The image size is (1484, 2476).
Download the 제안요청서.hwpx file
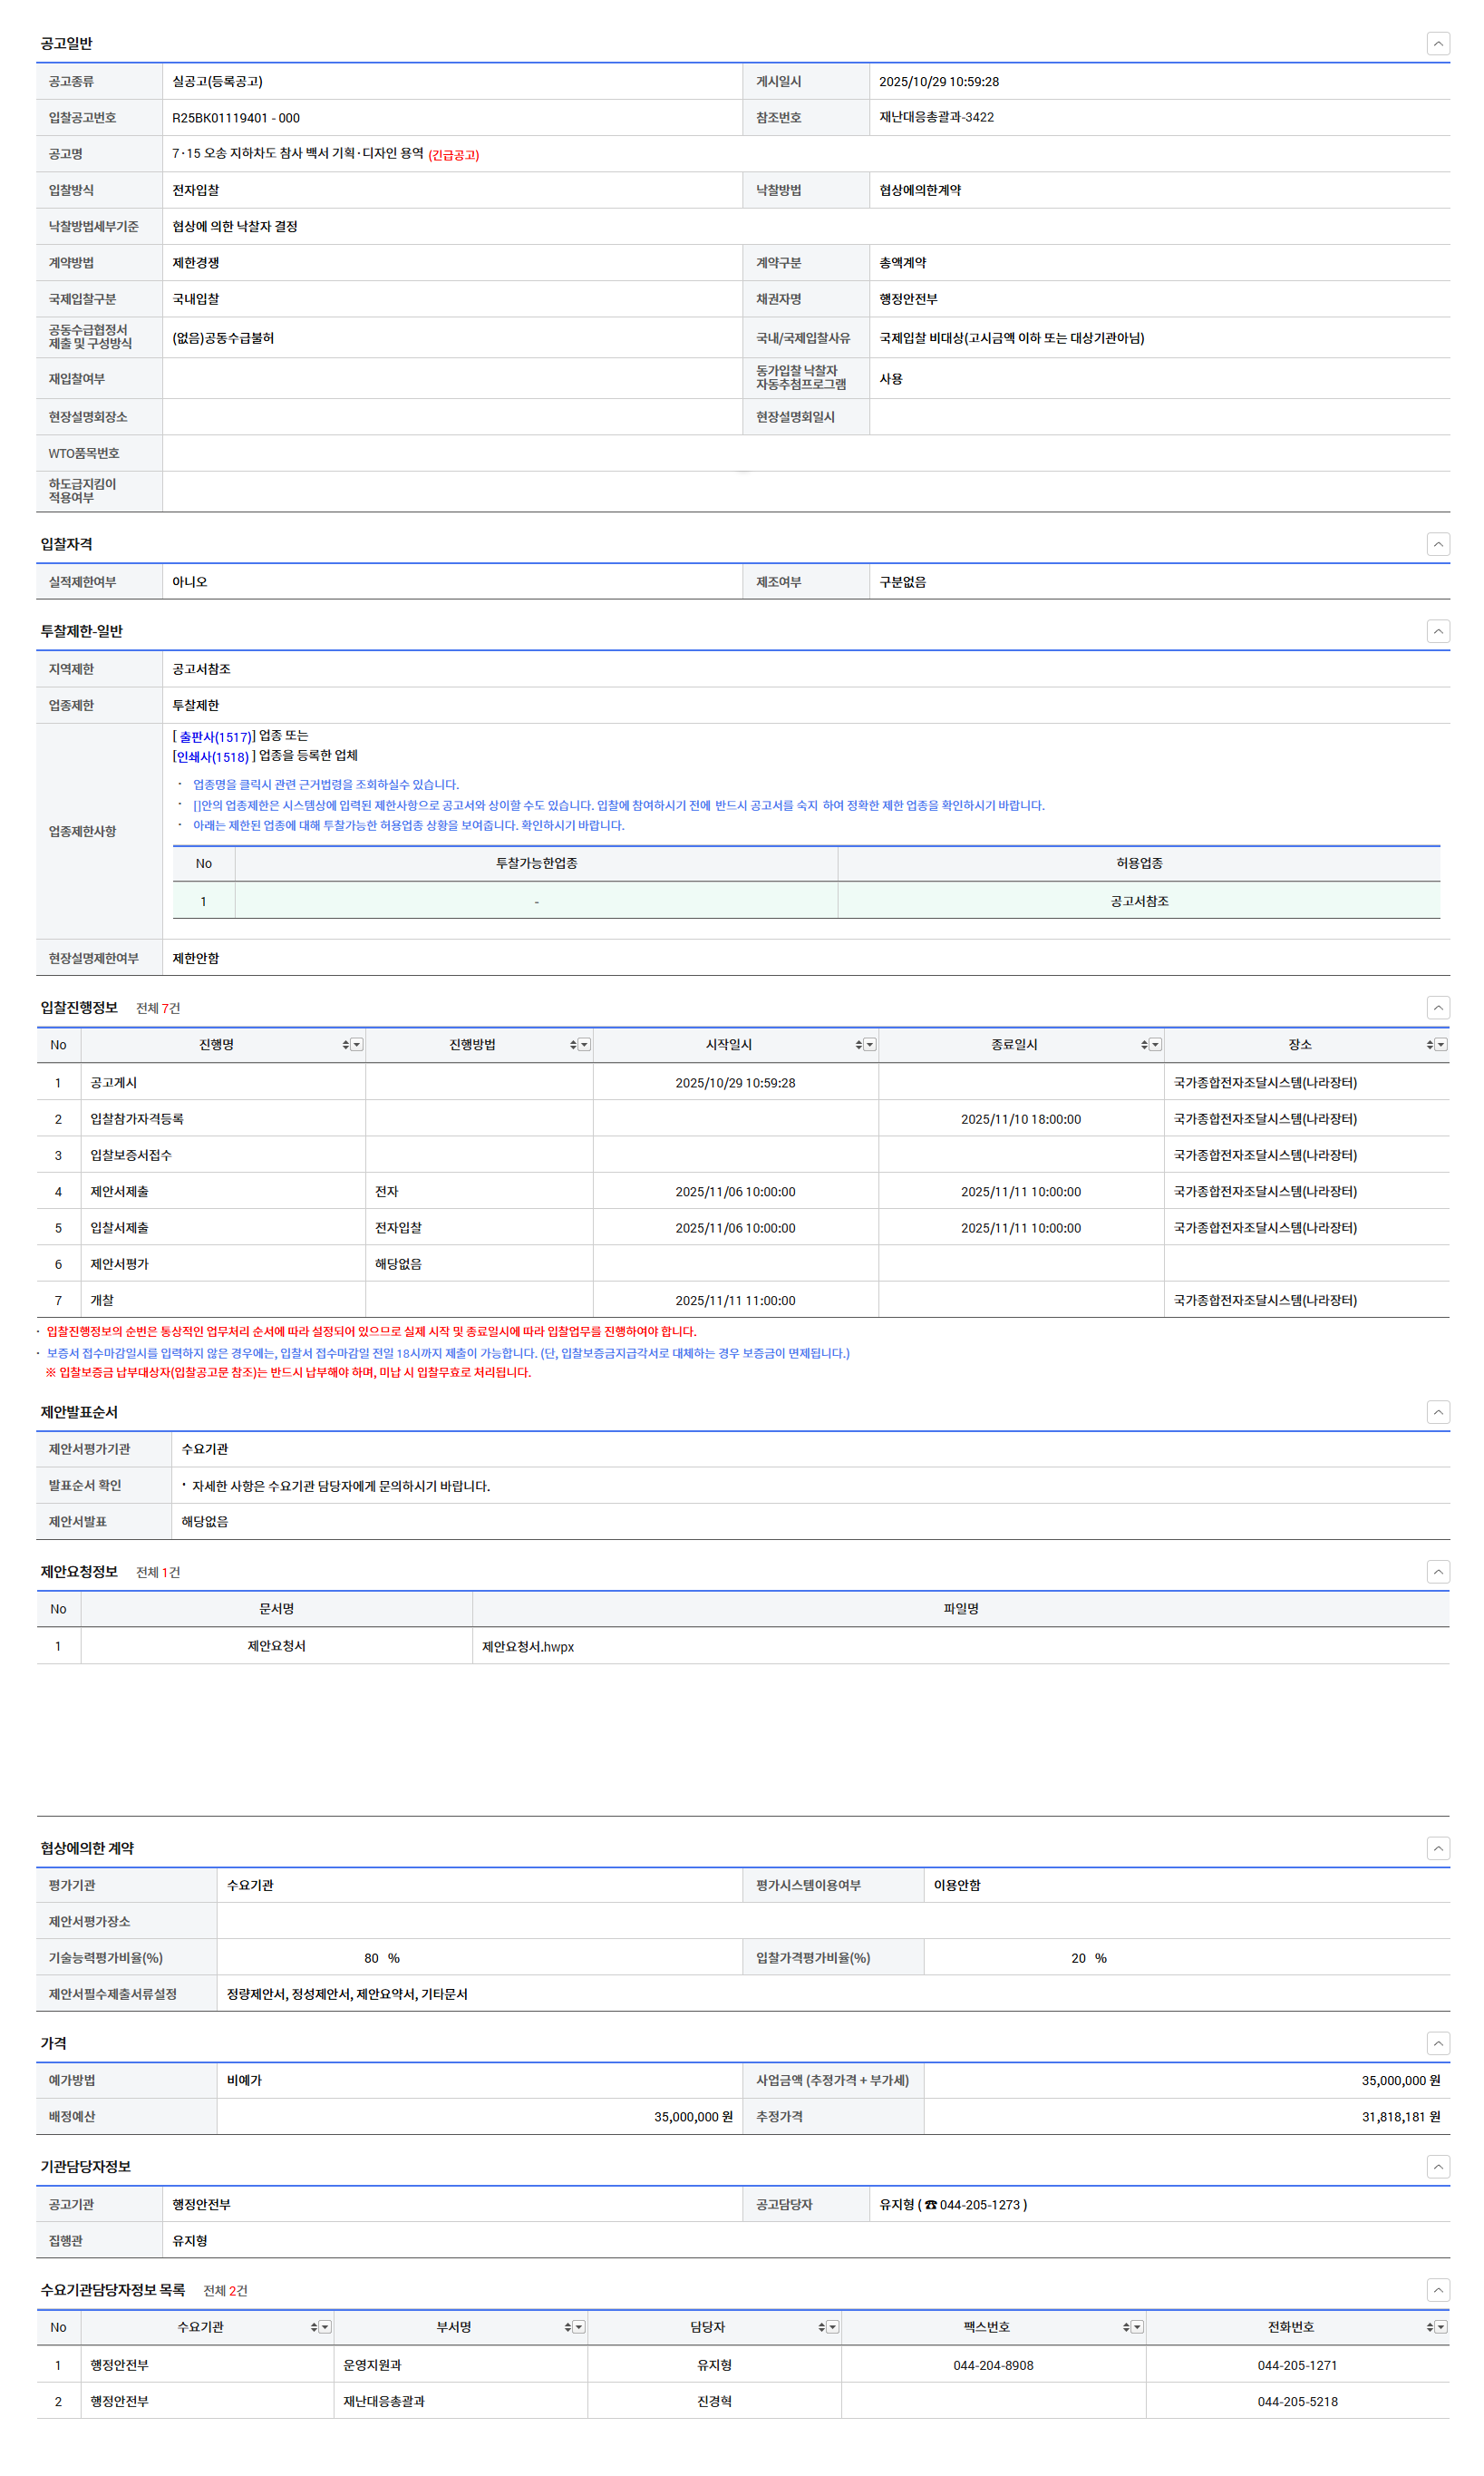[x=527, y=1647]
